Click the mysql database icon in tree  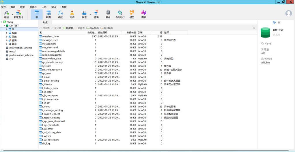tap(7, 51)
